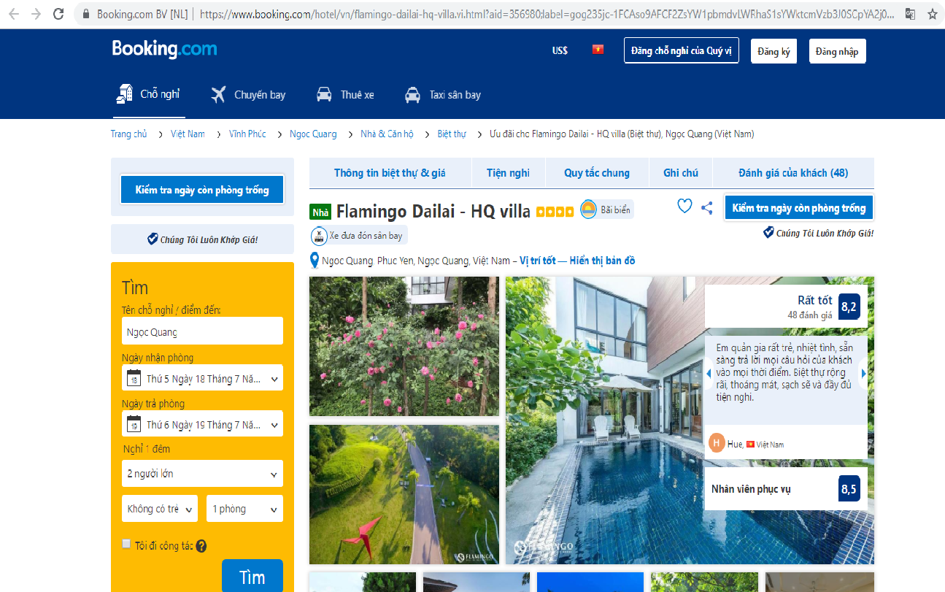
Task: Select the Chuyến bay navigation tab
Action: [248, 95]
